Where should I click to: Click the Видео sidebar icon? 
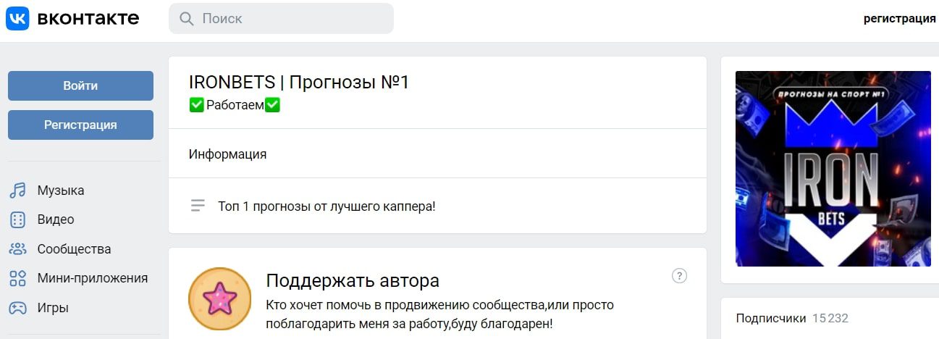pyautogui.click(x=17, y=219)
